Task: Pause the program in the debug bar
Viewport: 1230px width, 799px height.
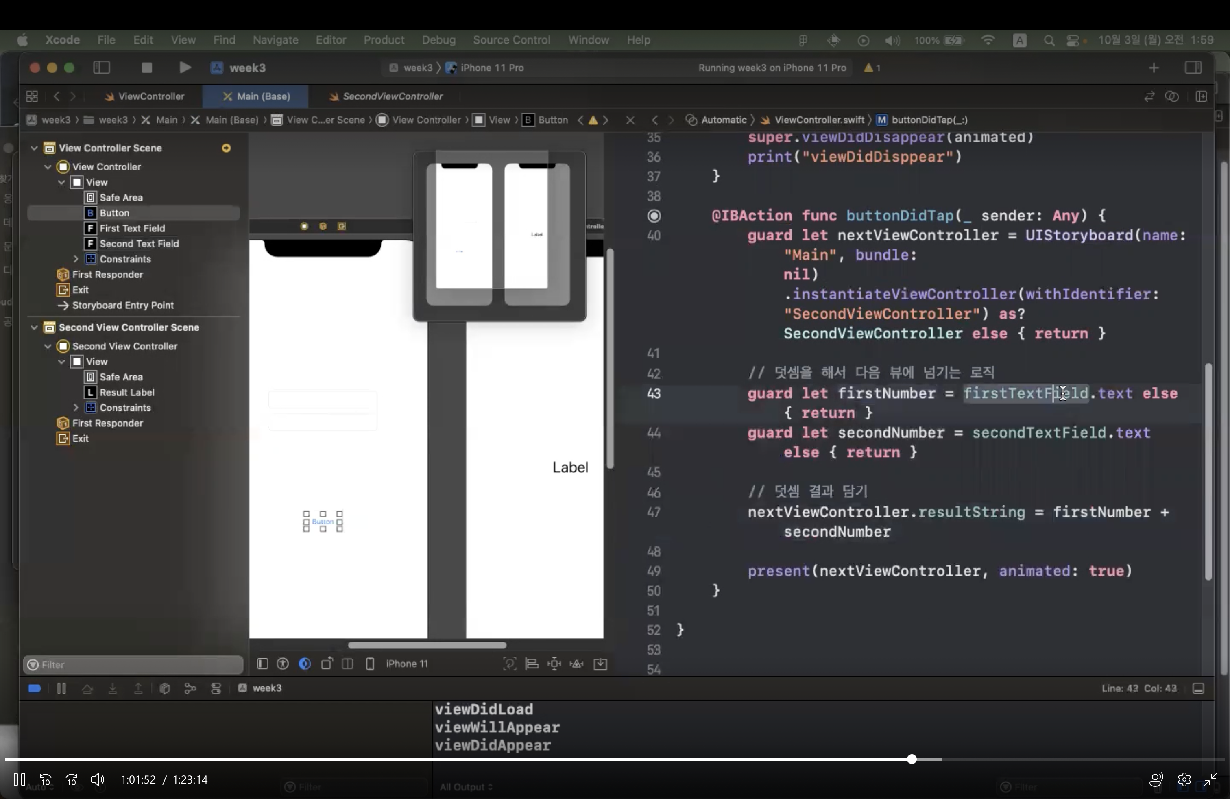Action: pyautogui.click(x=61, y=688)
